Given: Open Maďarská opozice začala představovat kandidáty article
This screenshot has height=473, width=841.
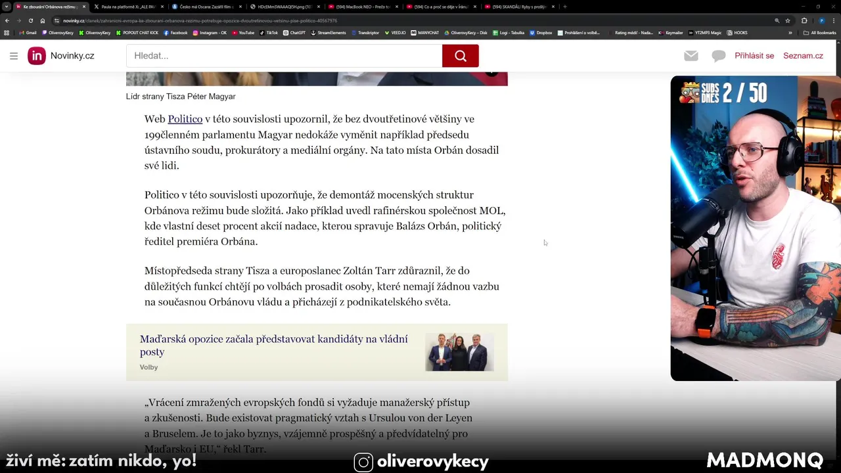Looking at the screenshot, I should pyautogui.click(x=273, y=345).
